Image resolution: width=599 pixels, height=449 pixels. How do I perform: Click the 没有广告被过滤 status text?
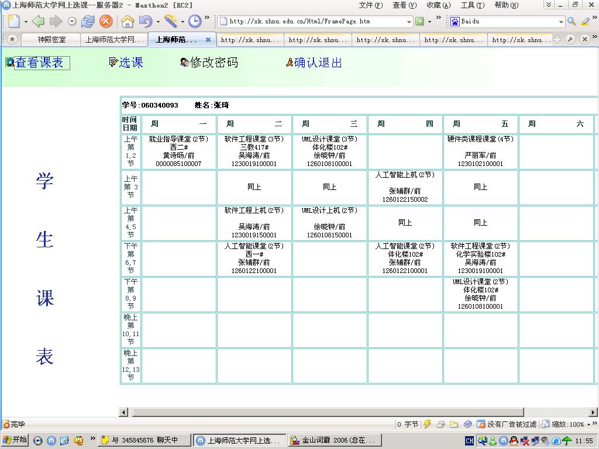tap(512, 424)
